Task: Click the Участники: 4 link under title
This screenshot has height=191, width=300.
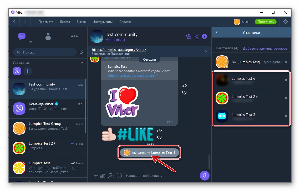Action: click(115, 40)
